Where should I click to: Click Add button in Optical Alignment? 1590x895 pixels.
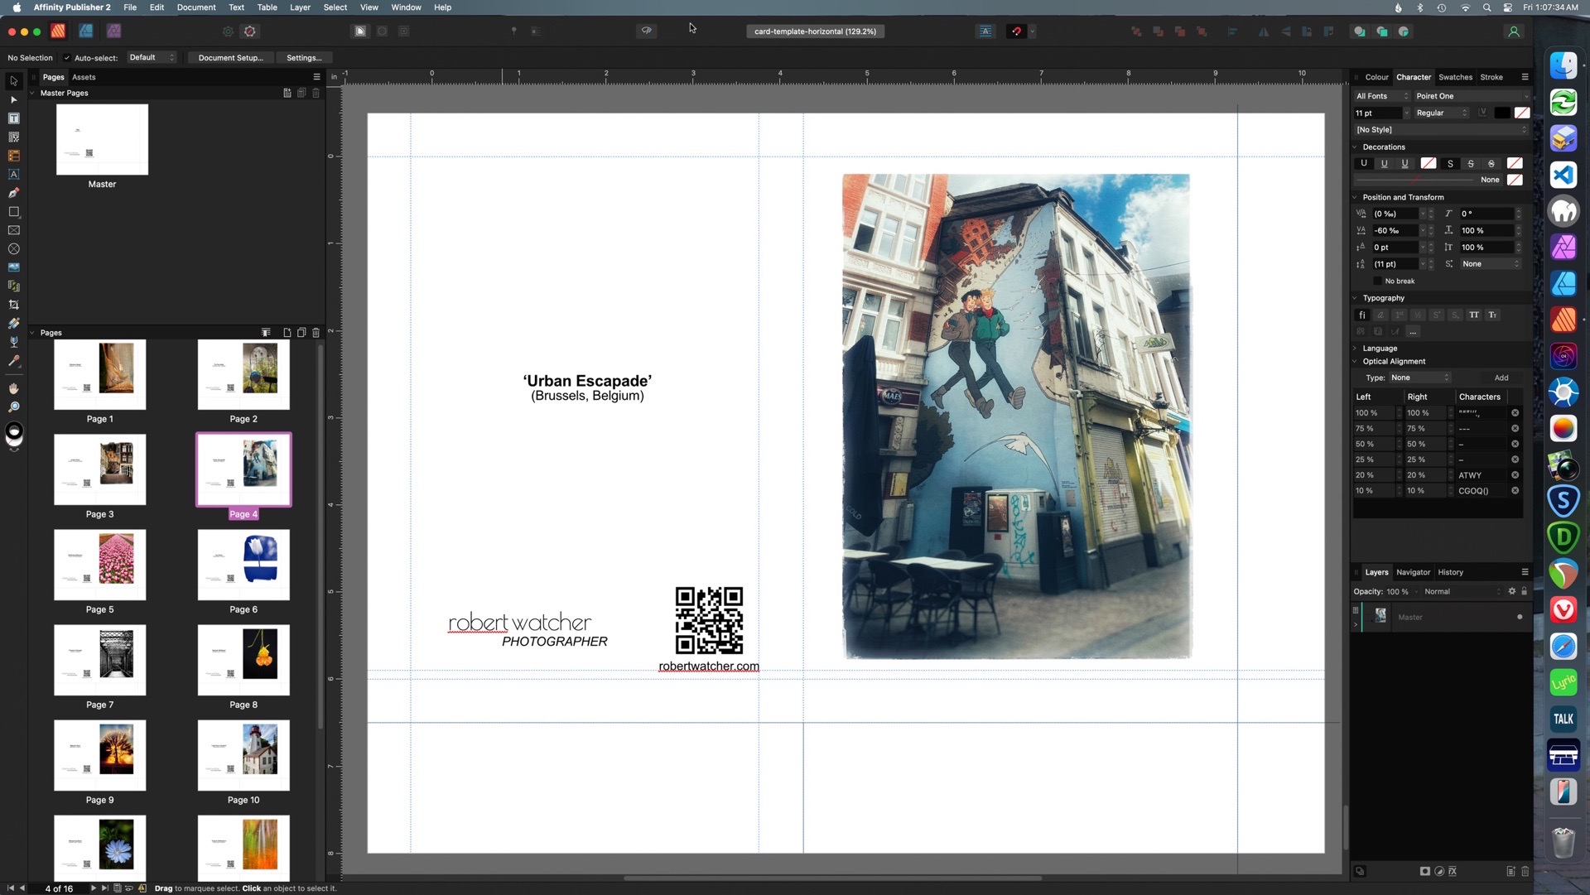[1501, 378]
